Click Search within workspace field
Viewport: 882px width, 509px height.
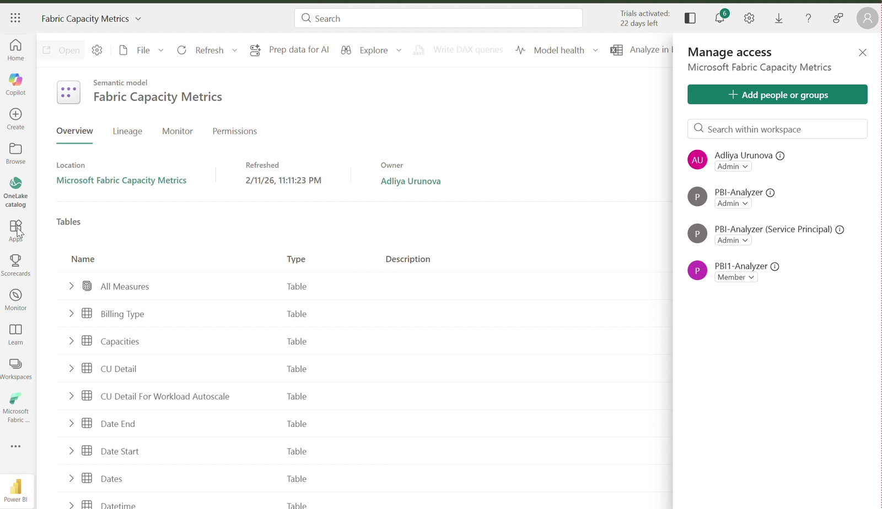click(x=777, y=129)
